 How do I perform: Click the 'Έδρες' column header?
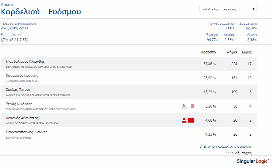(246, 52)
